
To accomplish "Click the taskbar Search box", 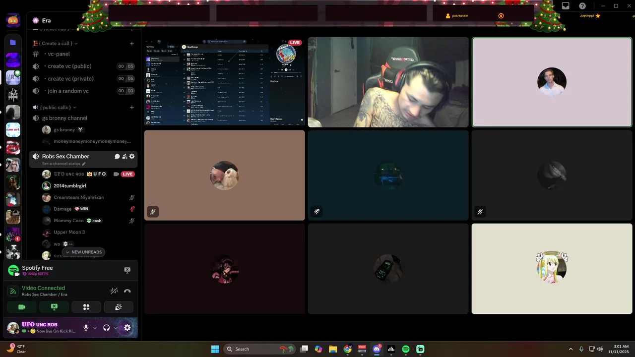I will [260, 349].
